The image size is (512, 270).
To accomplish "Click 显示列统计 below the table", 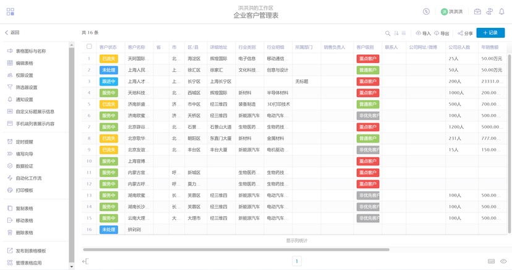I will click(297, 240).
